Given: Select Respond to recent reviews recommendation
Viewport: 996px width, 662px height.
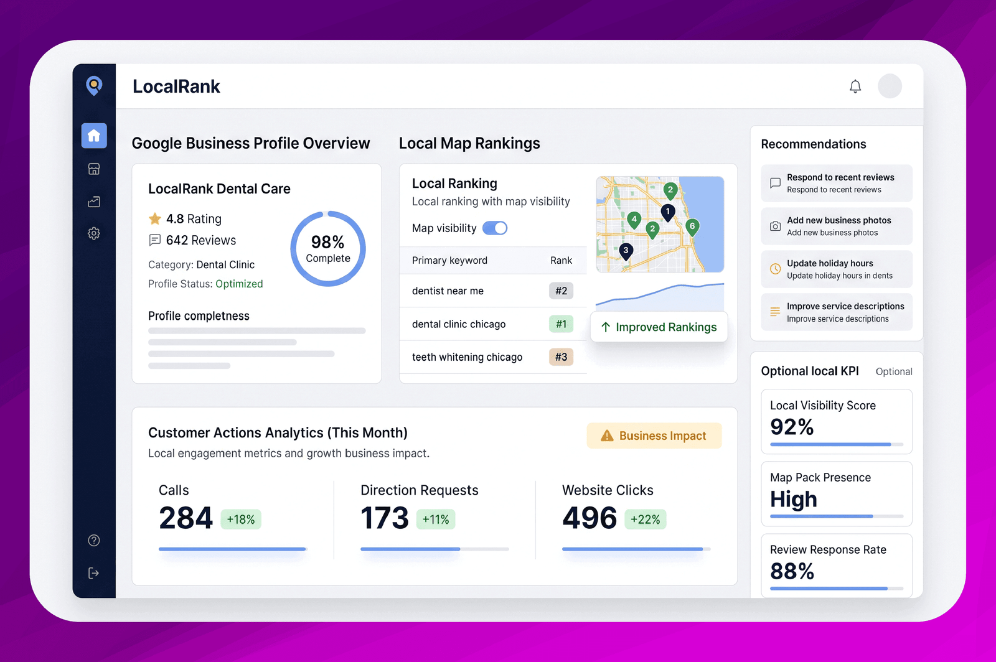Looking at the screenshot, I should [836, 183].
